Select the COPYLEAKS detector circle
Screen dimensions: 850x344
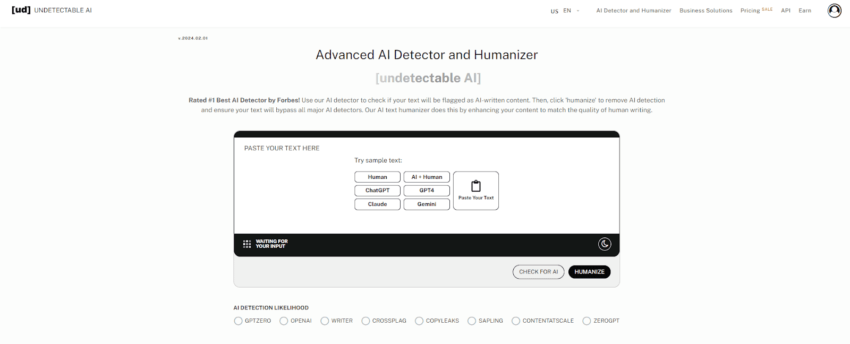click(x=419, y=321)
